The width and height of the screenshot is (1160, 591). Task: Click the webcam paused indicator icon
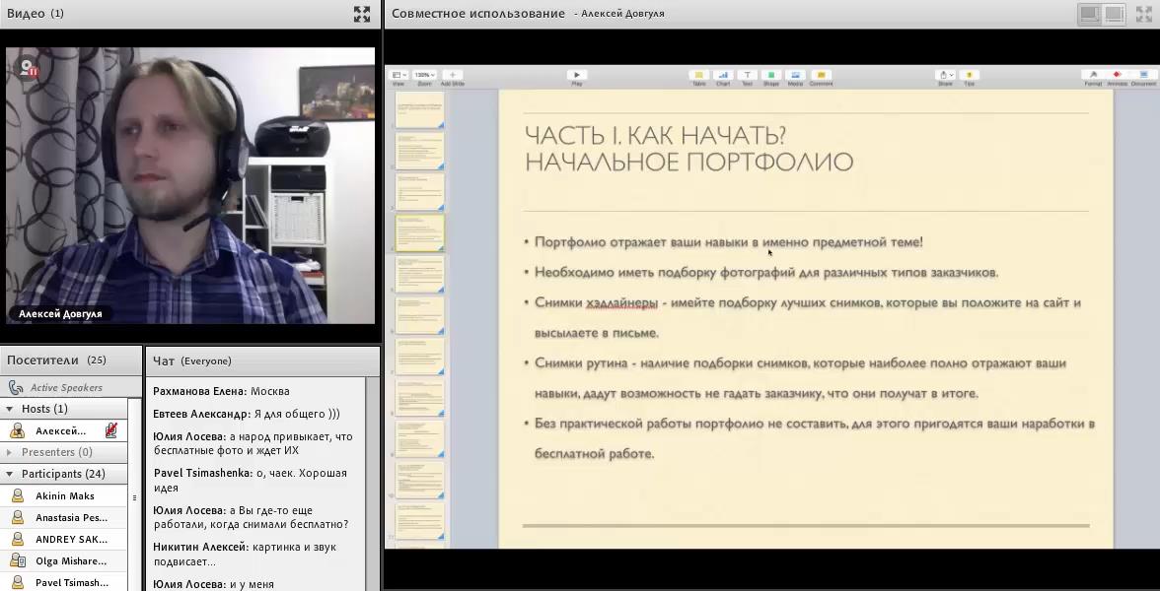(29, 69)
